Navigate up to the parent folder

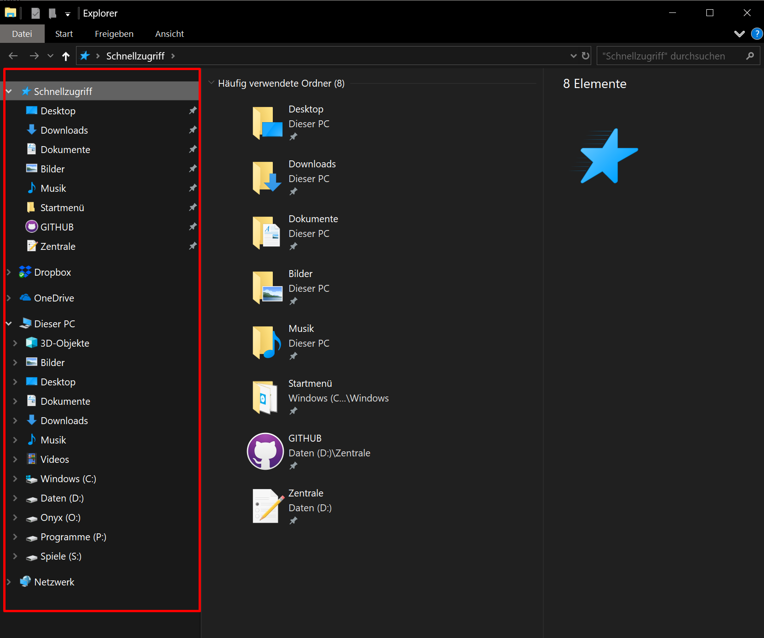[66, 55]
